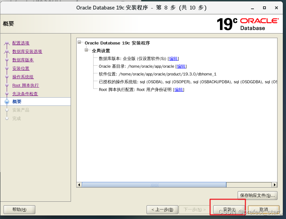Collapse the 全局设置 tree node
The height and width of the screenshot is (219, 286).
87,50
